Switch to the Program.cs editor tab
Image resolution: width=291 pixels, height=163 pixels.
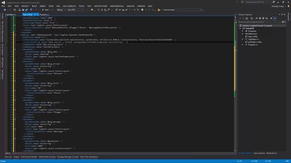[44, 14]
